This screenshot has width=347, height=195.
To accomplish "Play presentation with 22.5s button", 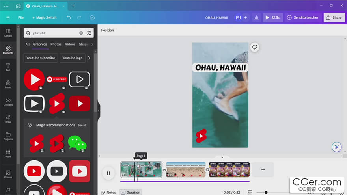I will (x=272, y=17).
